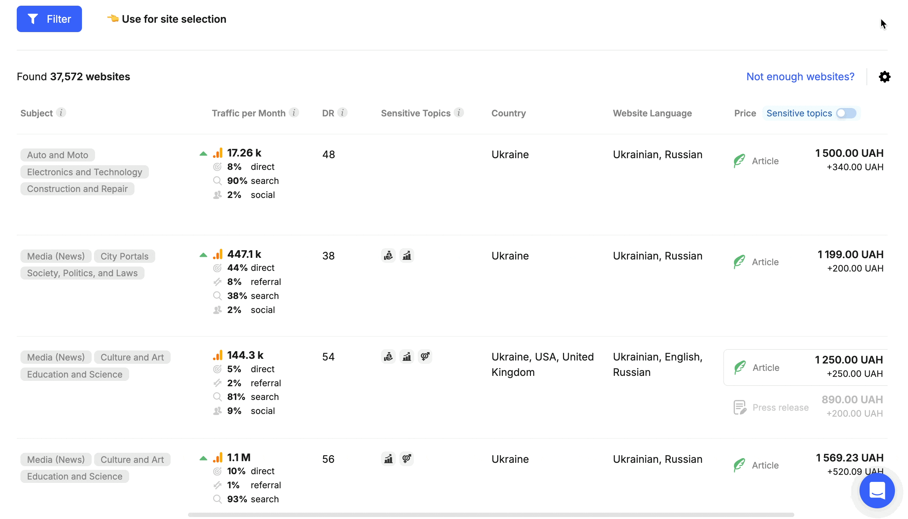The width and height of the screenshot is (908, 519).
Task: Click the Not enough websites? link
Action: click(800, 77)
